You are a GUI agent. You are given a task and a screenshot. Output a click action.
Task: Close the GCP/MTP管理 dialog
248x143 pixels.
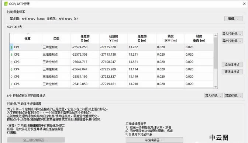(244, 4)
